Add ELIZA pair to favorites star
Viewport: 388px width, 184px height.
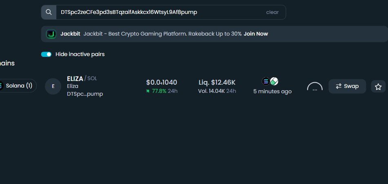[378, 86]
